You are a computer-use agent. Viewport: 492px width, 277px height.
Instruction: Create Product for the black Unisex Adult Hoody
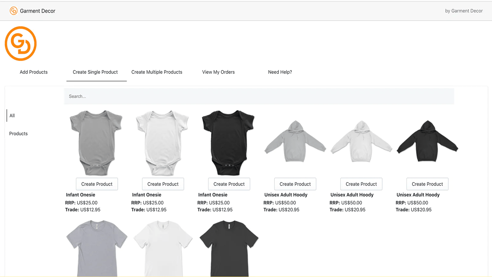(427, 184)
